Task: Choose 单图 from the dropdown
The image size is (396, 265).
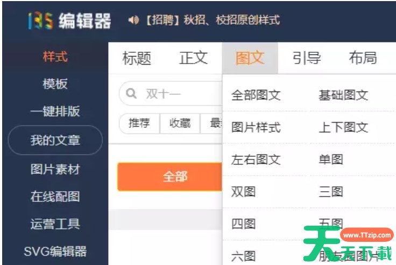Action: pyautogui.click(x=331, y=159)
